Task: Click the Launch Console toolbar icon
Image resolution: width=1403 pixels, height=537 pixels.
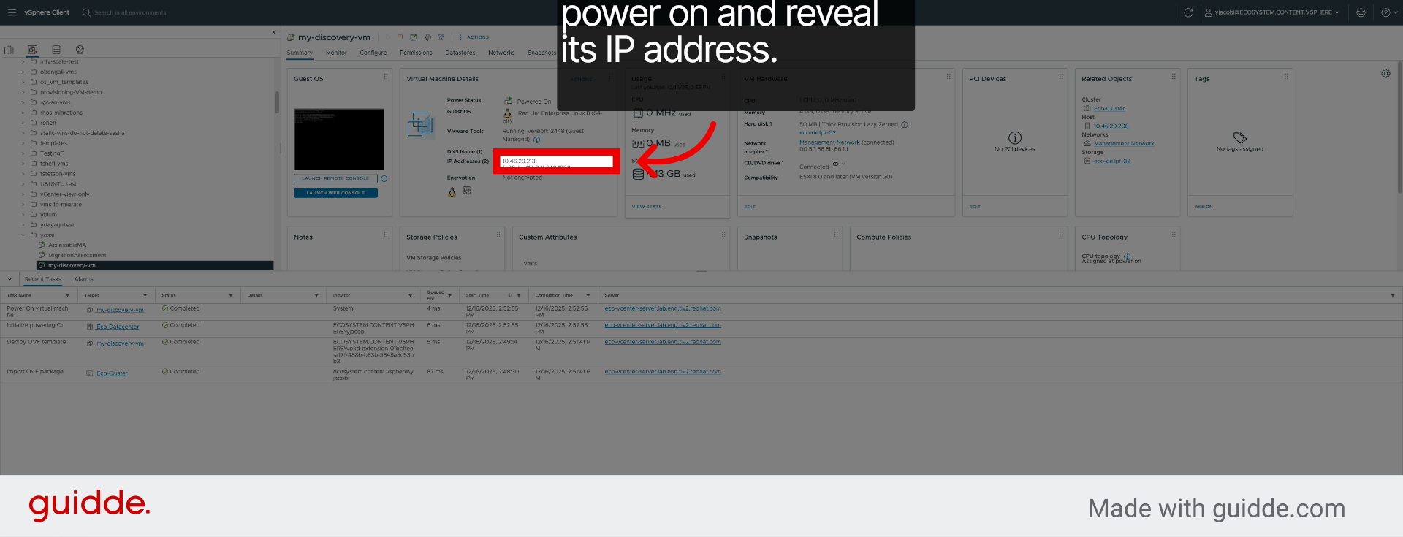Action: (414, 37)
